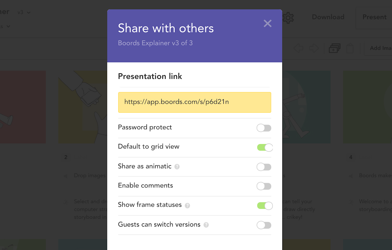Viewport: 392px width, 250px height.
Task: Enable the Share as animatic switch
Action: (x=264, y=167)
